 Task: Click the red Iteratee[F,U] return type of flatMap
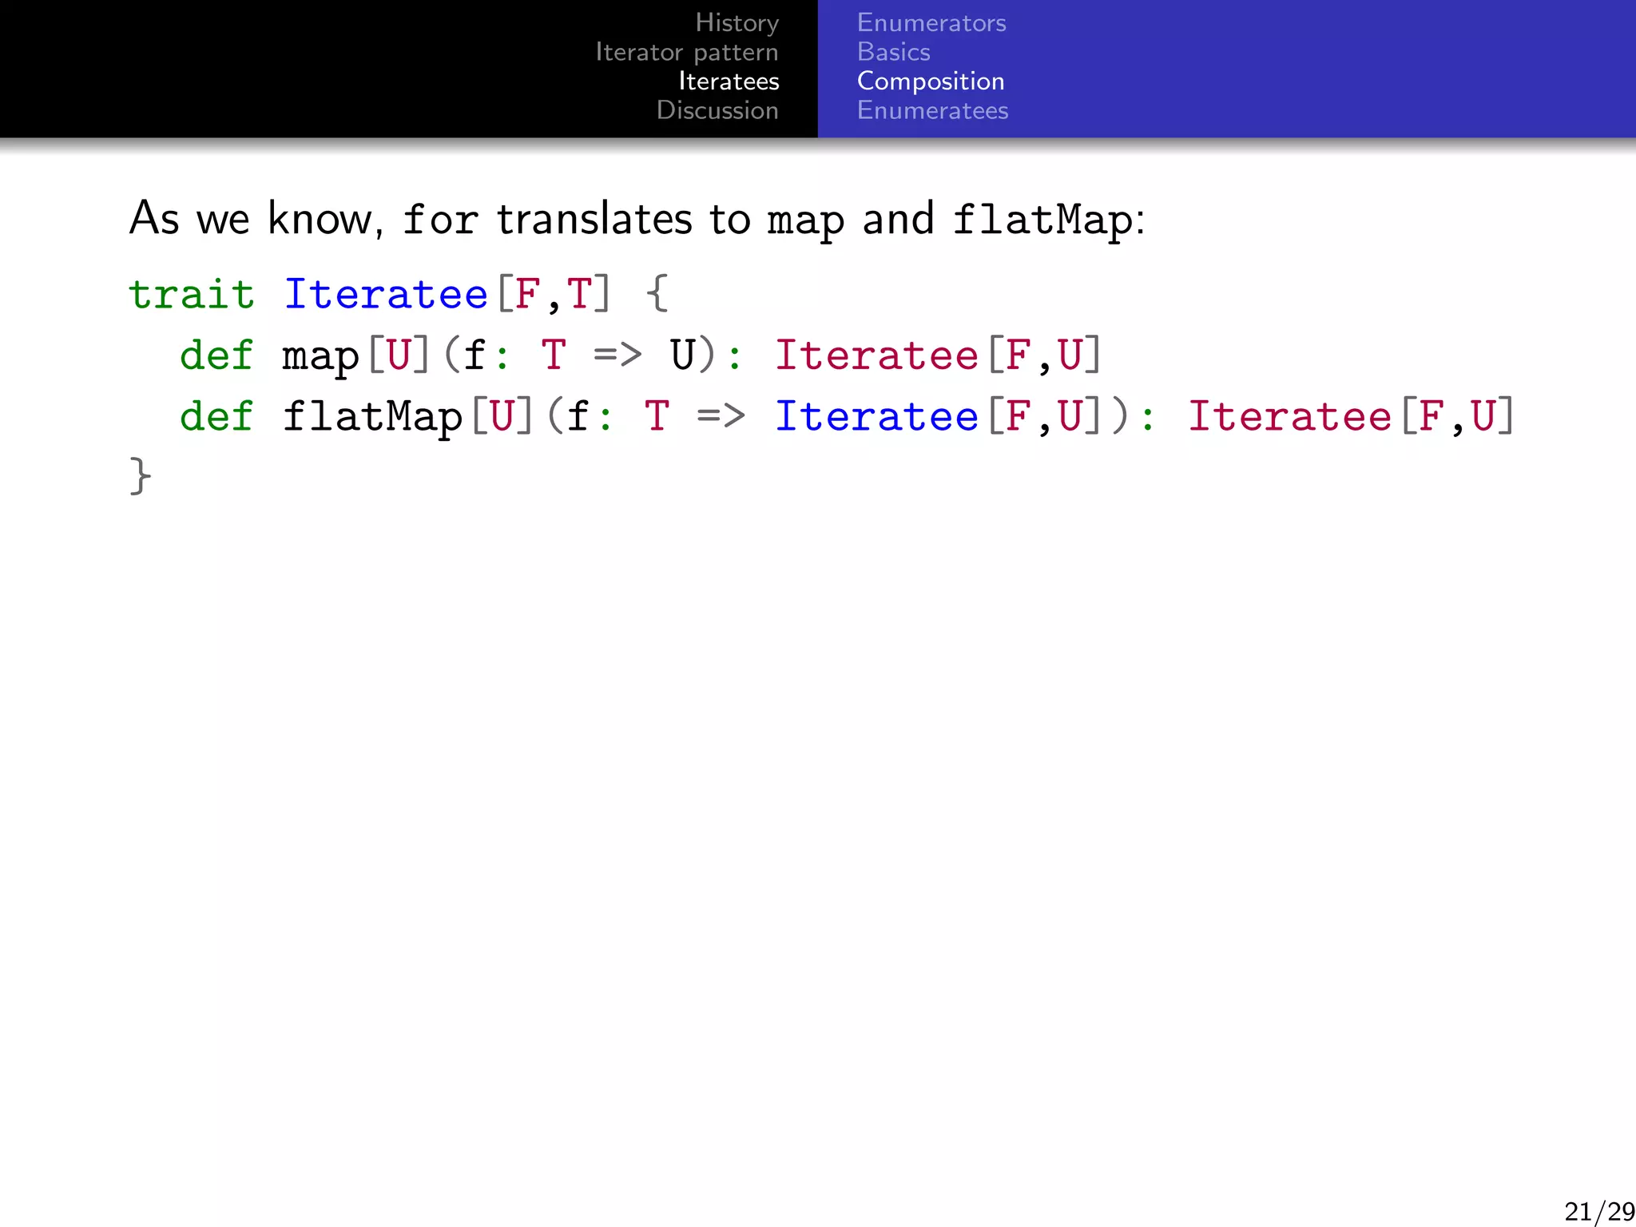tap(1352, 416)
